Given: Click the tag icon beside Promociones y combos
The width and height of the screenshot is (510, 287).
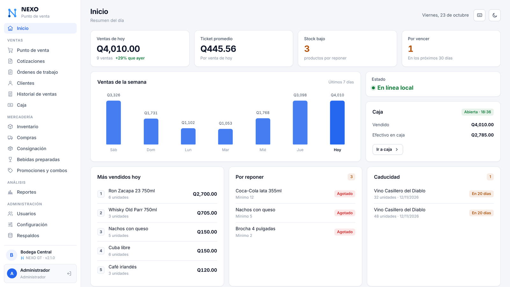Looking at the screenshot, I should [x=11, y=171].
